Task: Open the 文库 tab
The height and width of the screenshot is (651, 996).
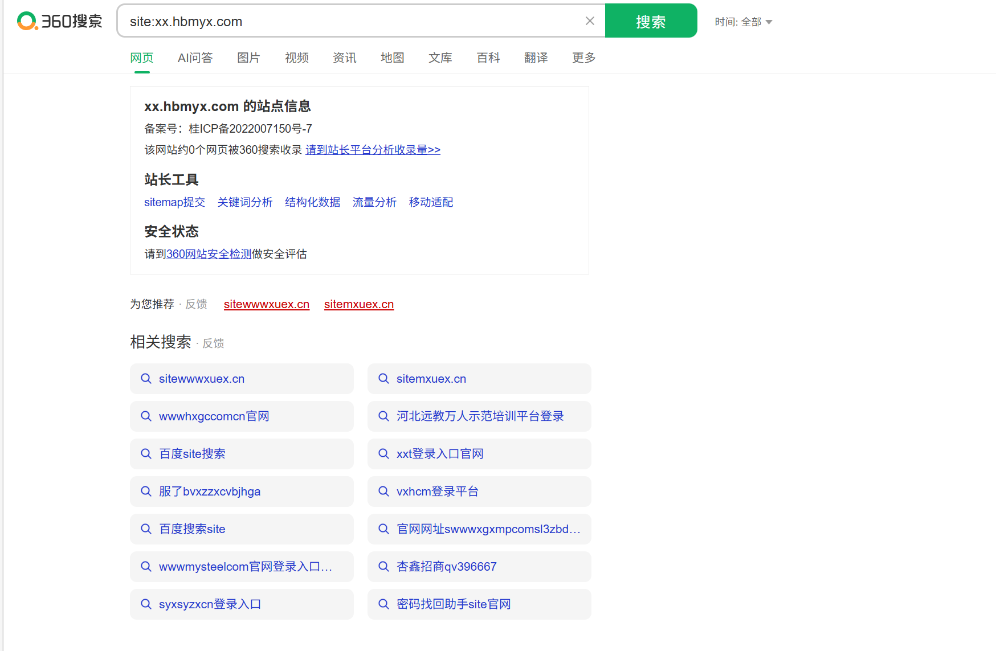Action: (x=440, y=58)
